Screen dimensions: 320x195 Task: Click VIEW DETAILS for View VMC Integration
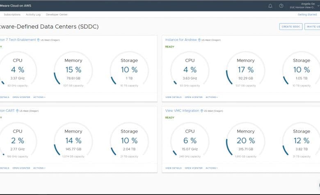point(173,168)
